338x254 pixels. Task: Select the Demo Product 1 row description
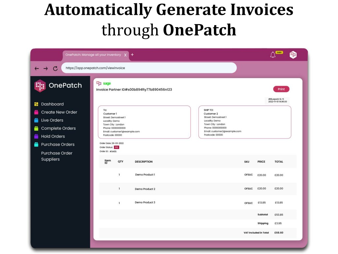145,175
